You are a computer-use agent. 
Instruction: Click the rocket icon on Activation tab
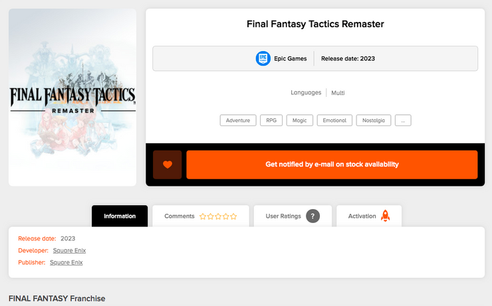386,216
